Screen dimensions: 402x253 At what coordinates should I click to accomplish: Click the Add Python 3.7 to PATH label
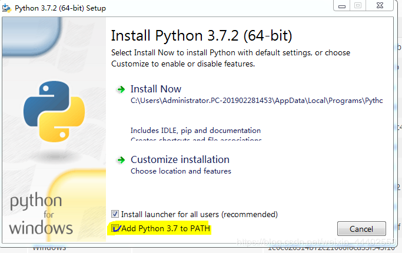tap(166, 228)
